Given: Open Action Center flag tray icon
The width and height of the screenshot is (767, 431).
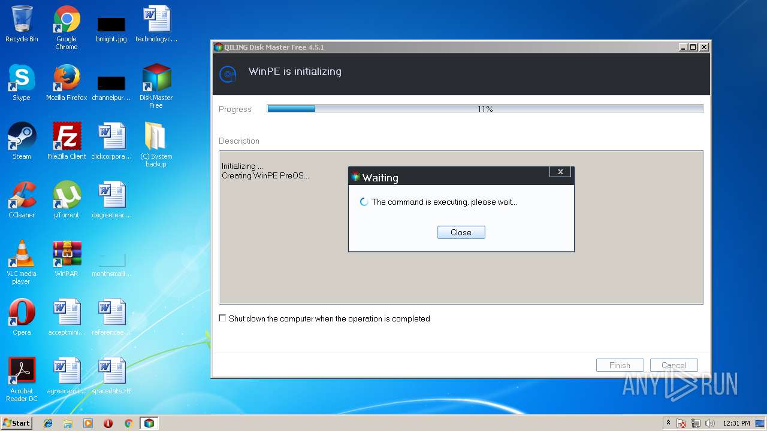Looking at the screenshot, I should [681, 423].
